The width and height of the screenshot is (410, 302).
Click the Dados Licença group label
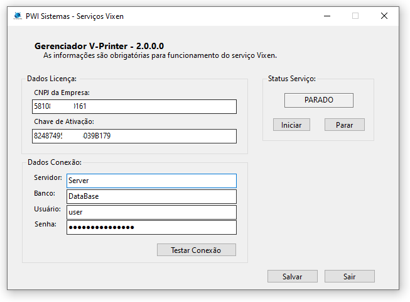51,79
